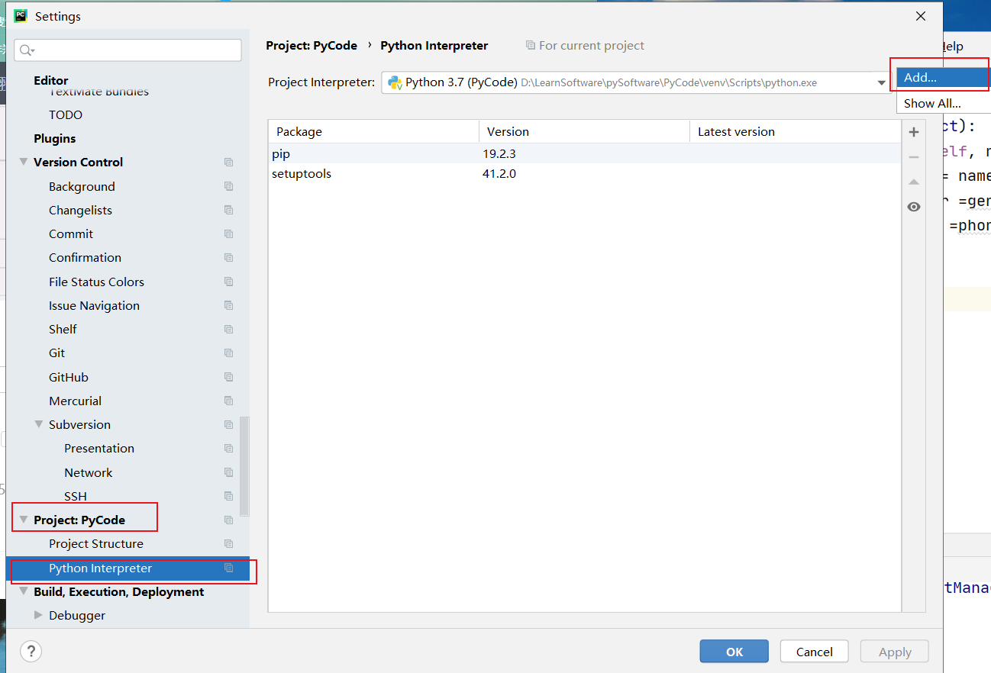
Task: Collapse the Version Control section
Action: pyautogui.click(x=24, y=162)
